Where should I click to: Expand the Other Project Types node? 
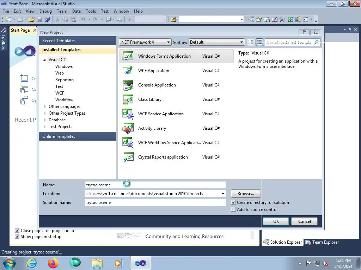(x=45, y=113)
